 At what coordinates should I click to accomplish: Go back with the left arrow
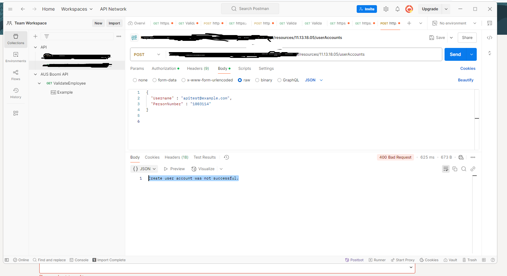click(23, 9)
